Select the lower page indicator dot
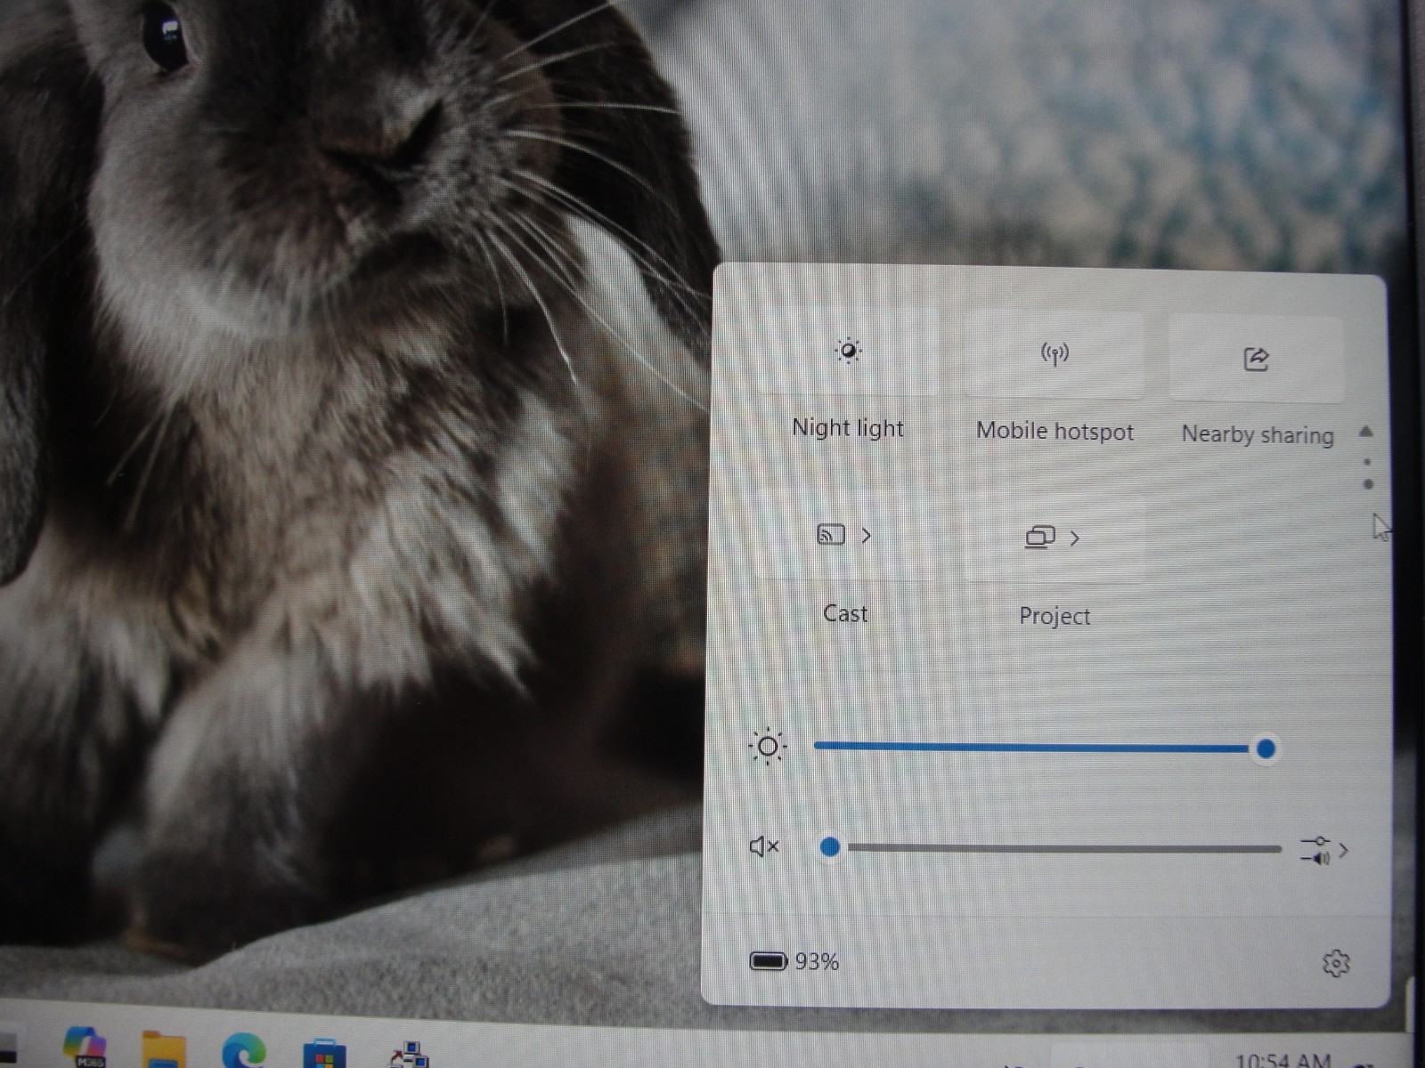This screenshot has height=1068, width=1425. click(x=1368, y=484)
